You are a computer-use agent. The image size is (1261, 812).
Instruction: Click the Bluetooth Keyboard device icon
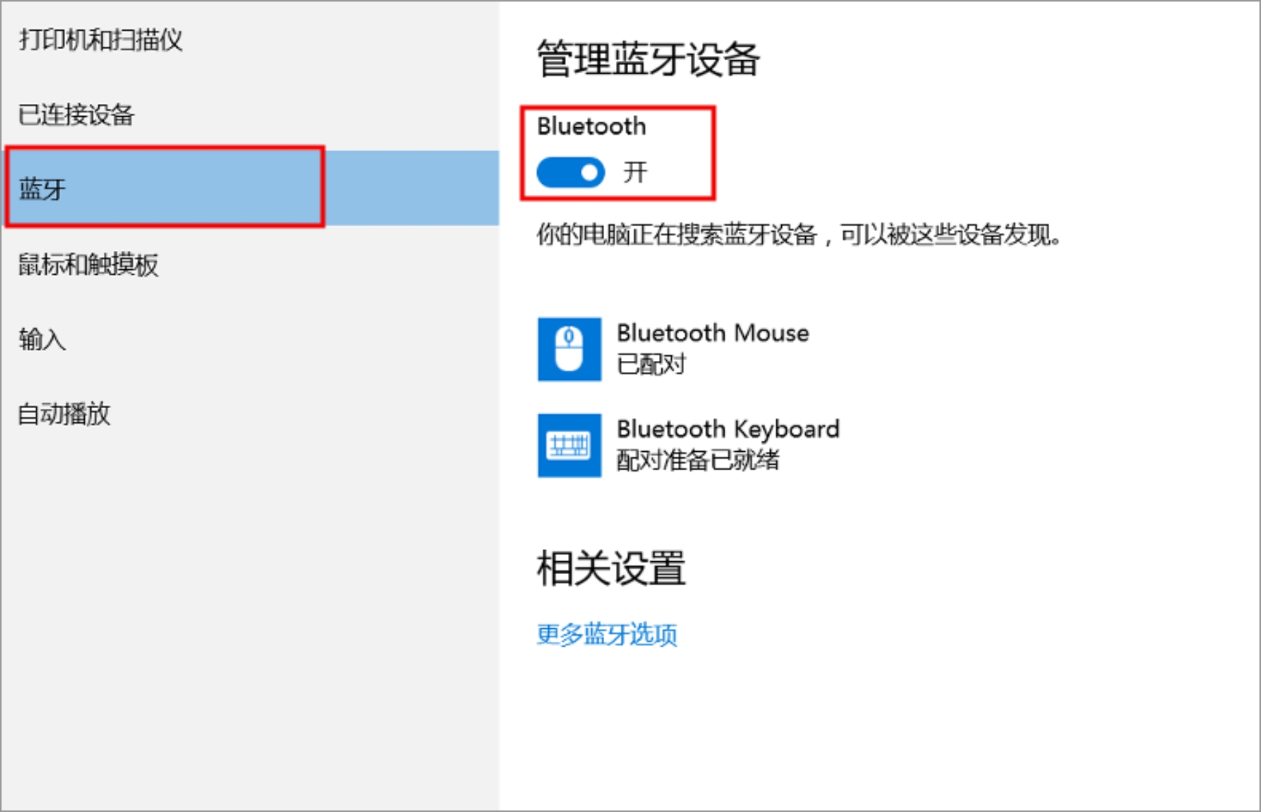(x=569, y=446)
